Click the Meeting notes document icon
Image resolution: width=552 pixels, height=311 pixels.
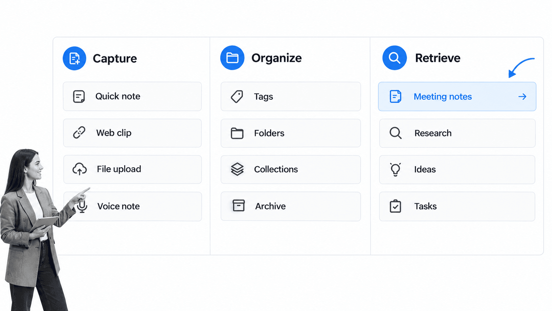(x=396, y=97)
